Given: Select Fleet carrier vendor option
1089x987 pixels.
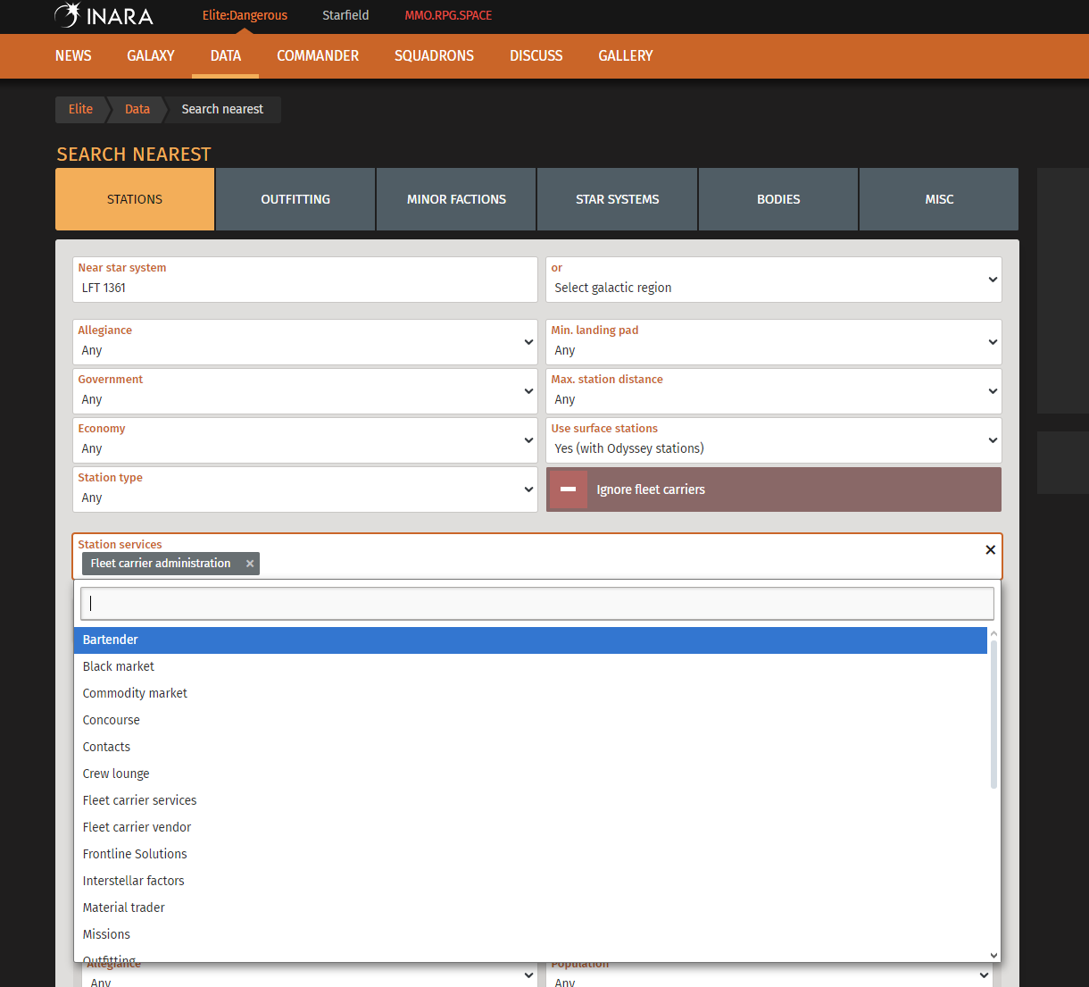Looking at the screenshot, I should [530, 827].
